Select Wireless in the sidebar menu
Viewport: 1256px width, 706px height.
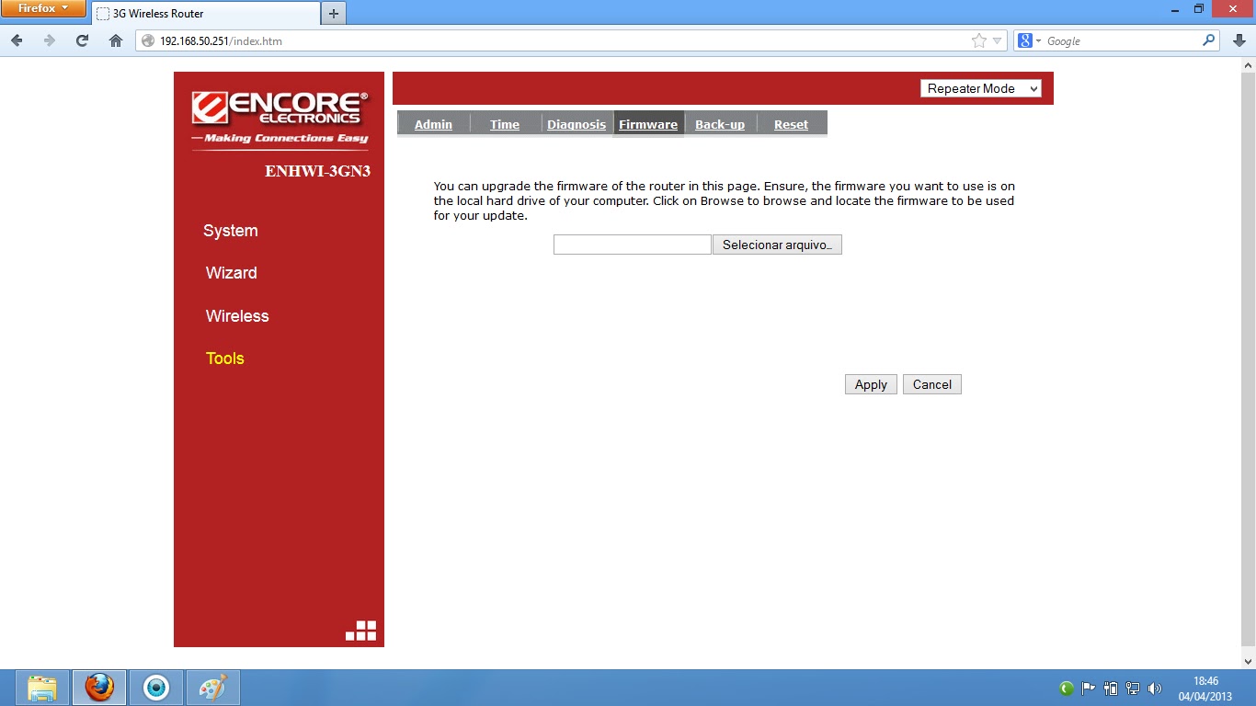tap(236, 316)
